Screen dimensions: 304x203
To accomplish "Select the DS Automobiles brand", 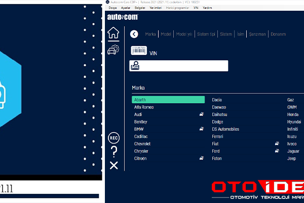I will click(225, 129).
